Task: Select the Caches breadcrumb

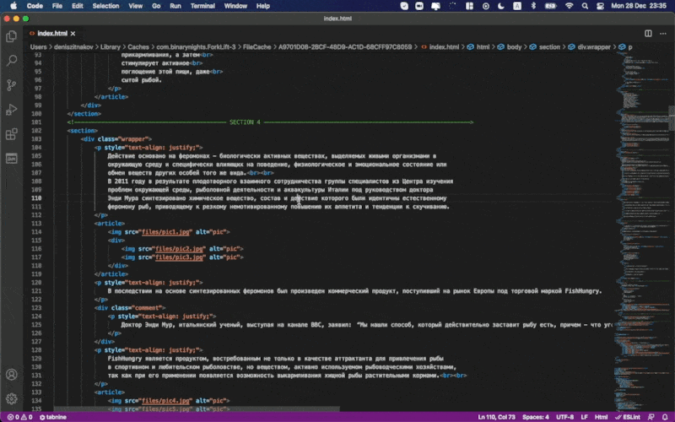Action: 138,47
